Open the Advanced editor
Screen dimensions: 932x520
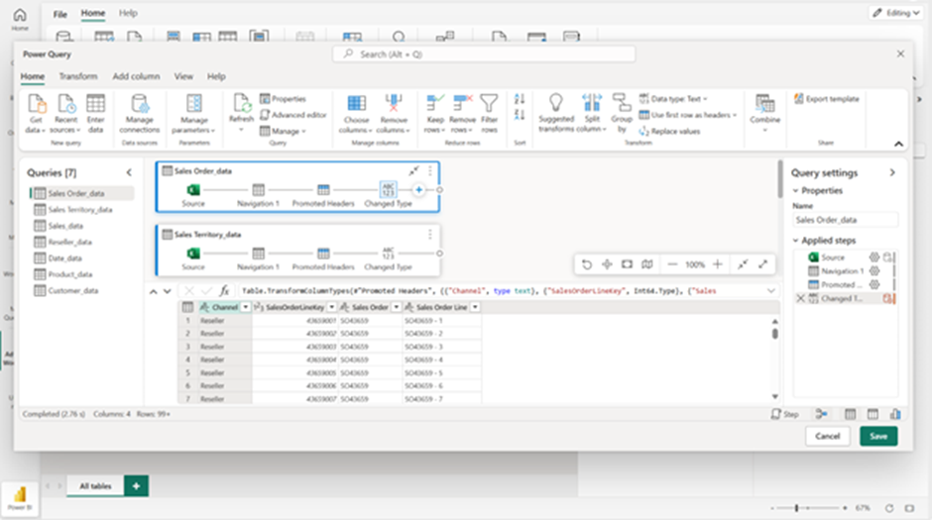(x=293, y=115)
